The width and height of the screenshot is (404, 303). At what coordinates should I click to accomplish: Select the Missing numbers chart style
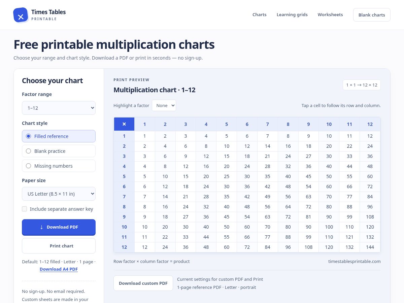coord(59,166)
